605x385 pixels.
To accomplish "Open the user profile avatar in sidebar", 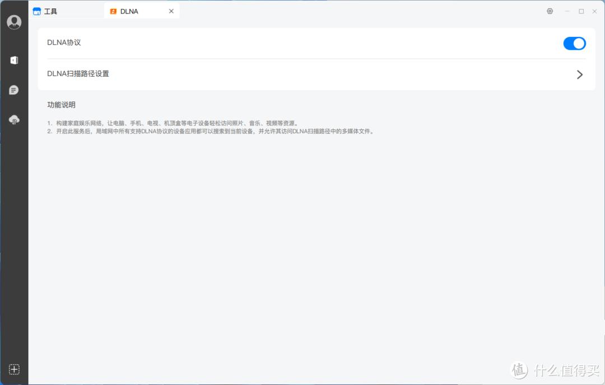I will (x=14, y=22).
